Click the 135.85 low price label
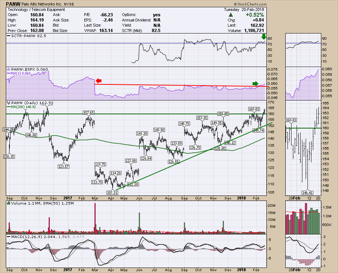Viewport: 338px width, 273px height. [x=220, y=149]
